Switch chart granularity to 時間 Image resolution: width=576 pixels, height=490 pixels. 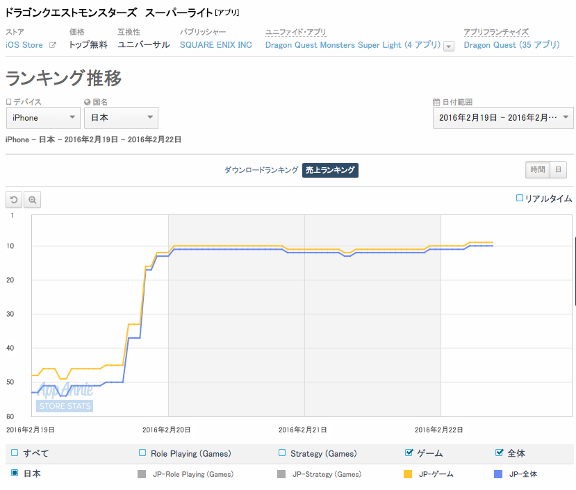[x=538, y=169]
